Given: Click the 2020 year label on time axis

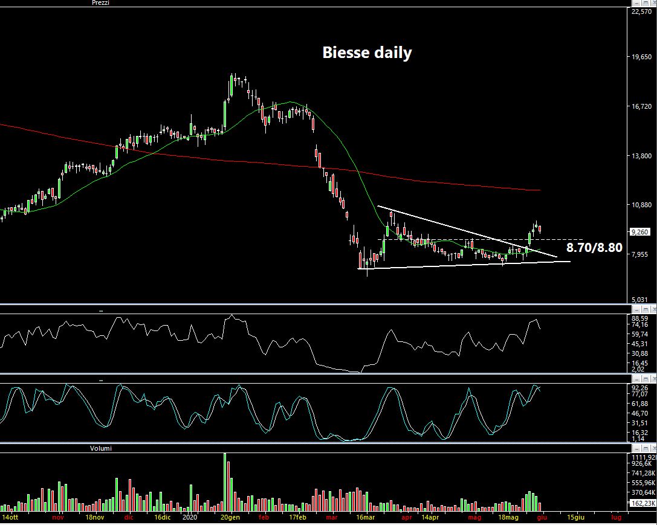Looking at the screenshot, I should 189,517.
